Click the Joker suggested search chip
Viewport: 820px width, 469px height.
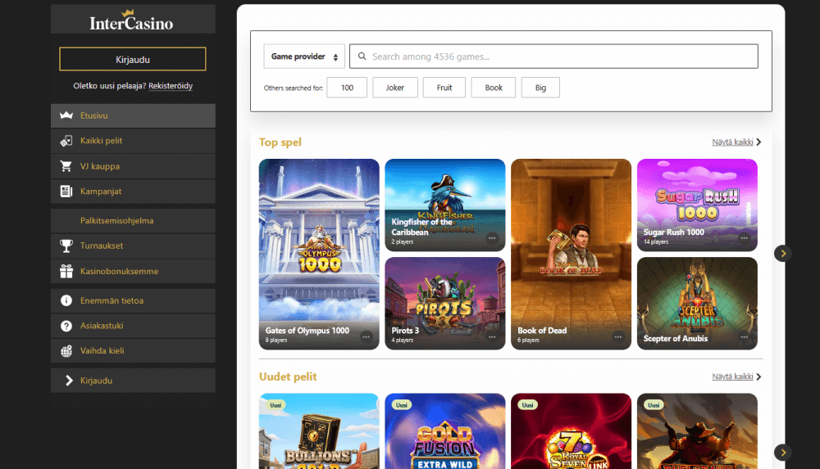click(394, 88)
